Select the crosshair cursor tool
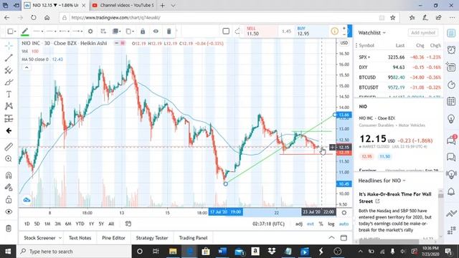Image resolution: width=459 pixels, height=258 pixels. click(x=9, y=45)
